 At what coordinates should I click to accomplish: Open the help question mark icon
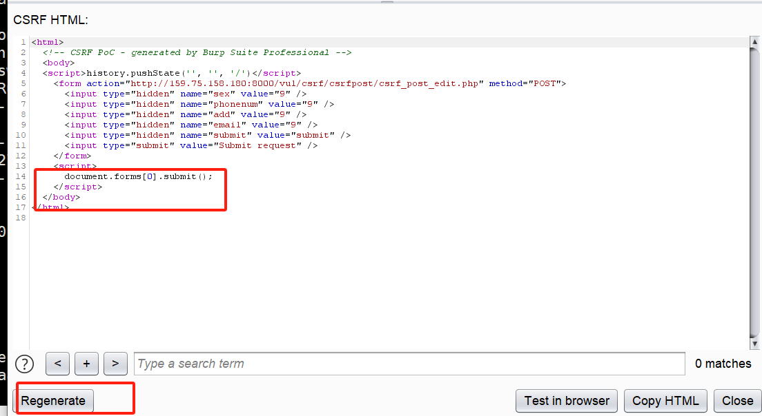(24, 364)
